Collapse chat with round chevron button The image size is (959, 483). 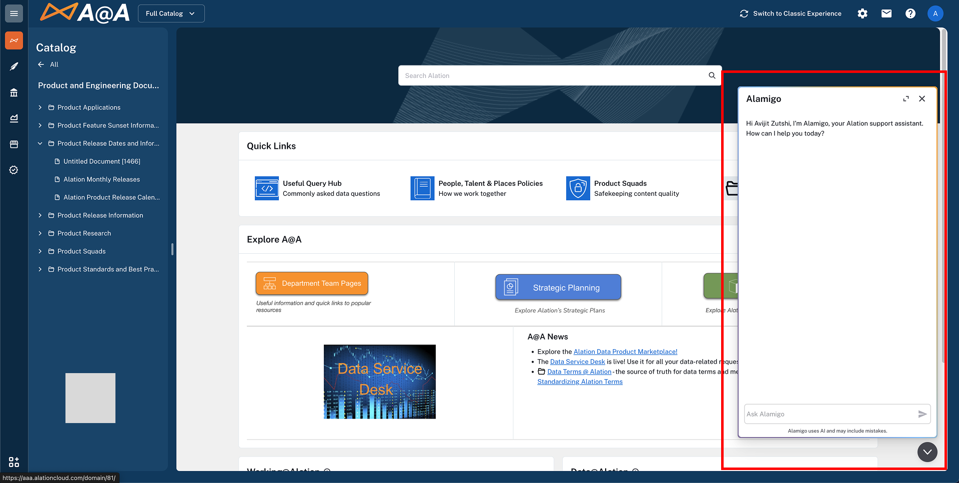(x=927, y=452)
